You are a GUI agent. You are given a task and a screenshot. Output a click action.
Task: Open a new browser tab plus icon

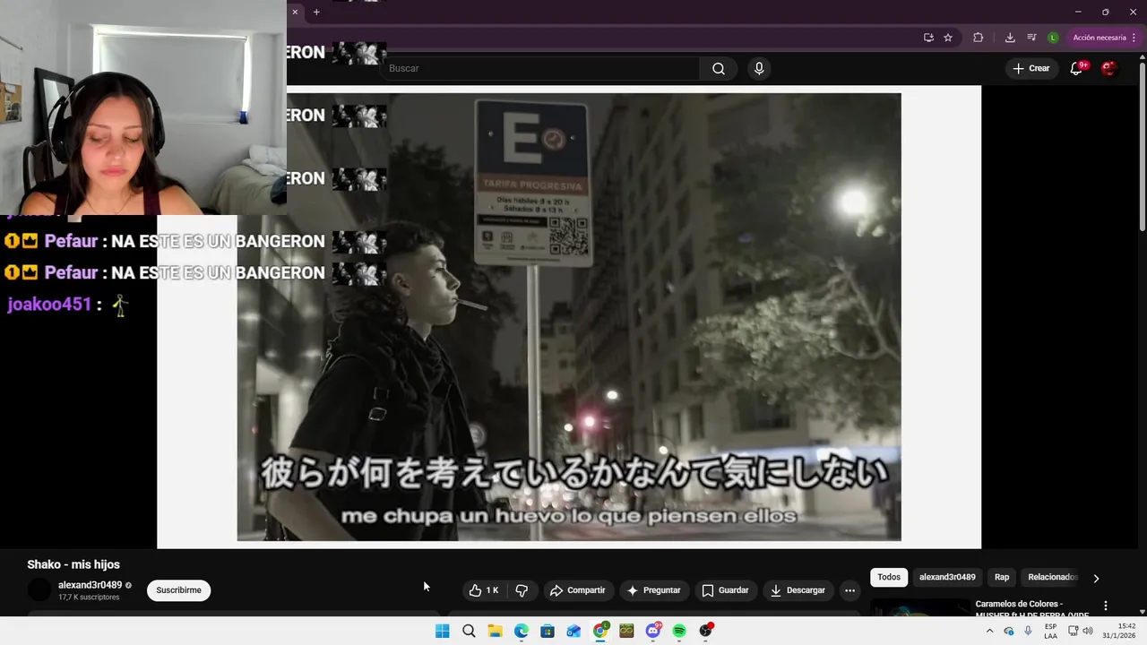[x=316, y=12]
